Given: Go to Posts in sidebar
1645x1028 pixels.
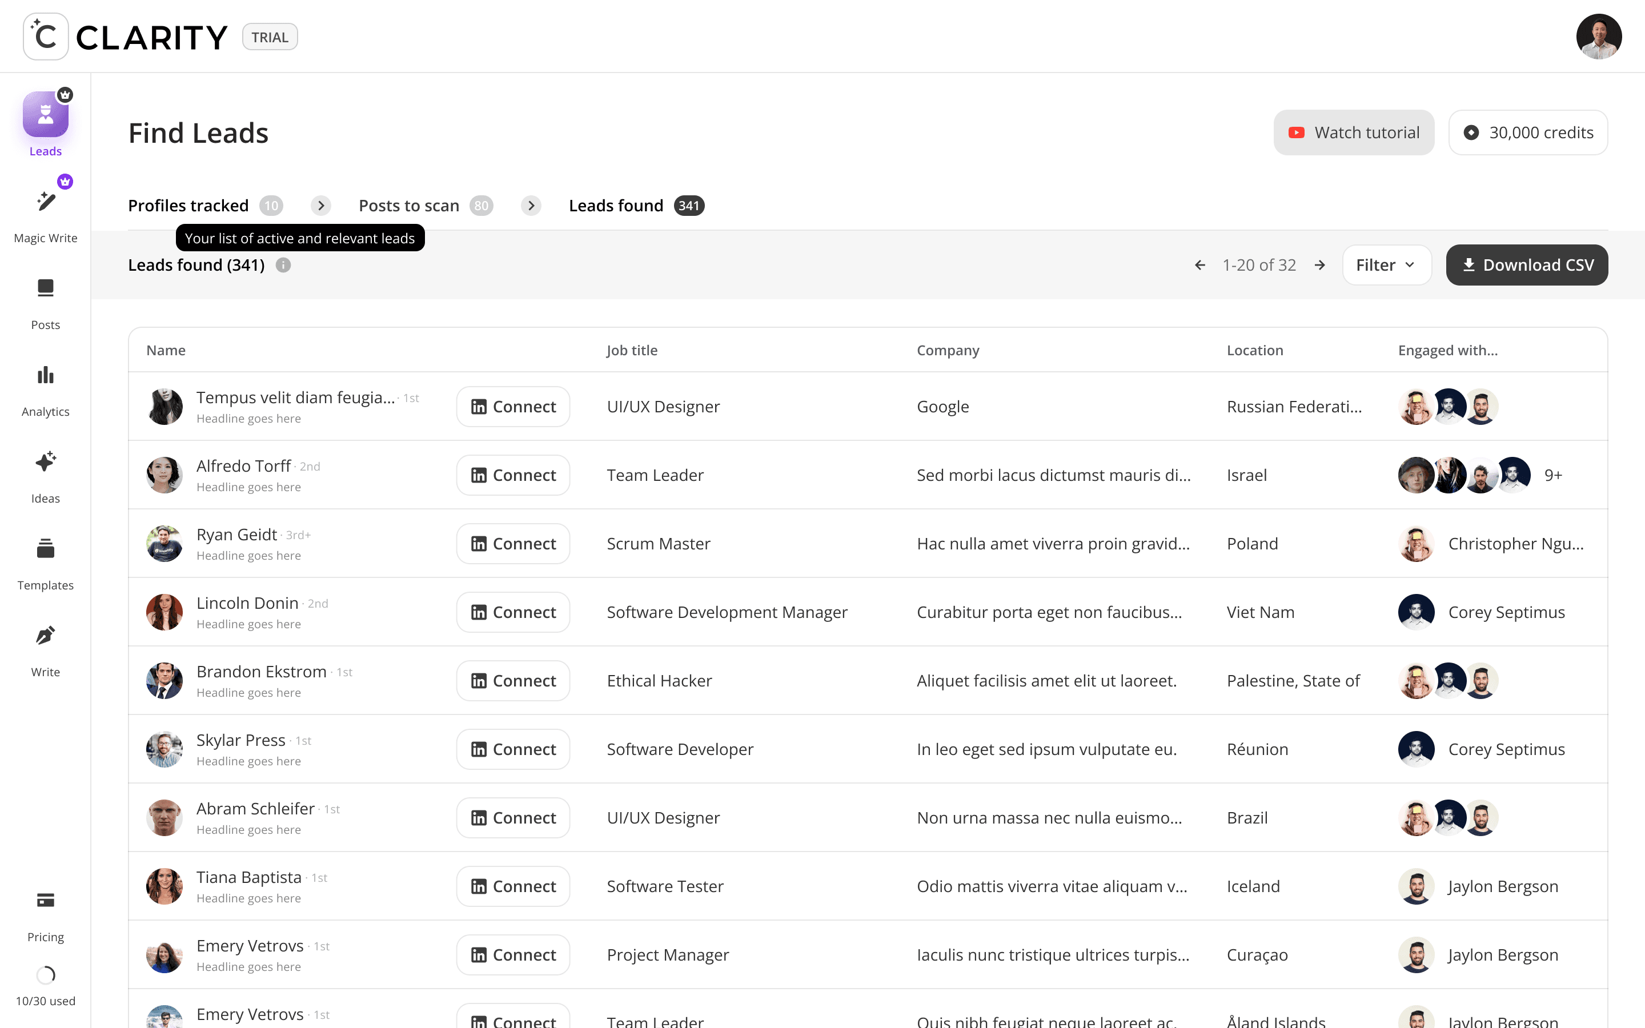Looking at the screenshot, I should [x=46, y=288].
